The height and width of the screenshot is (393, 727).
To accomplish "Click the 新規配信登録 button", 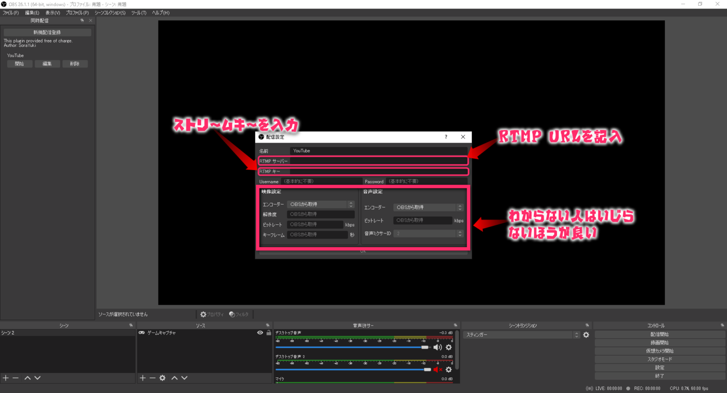I will coord(47,32).
